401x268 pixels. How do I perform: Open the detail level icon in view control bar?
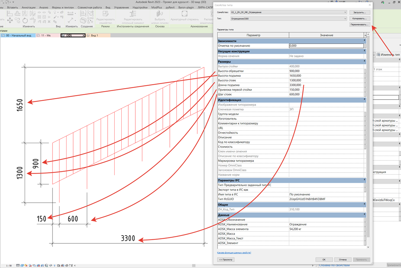pyautogui.click(x=18, y=265)
